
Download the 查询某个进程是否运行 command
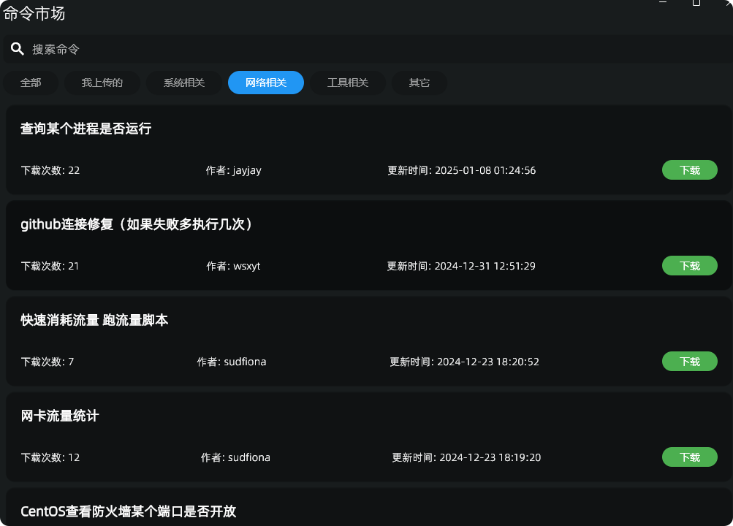click(689, 170)
